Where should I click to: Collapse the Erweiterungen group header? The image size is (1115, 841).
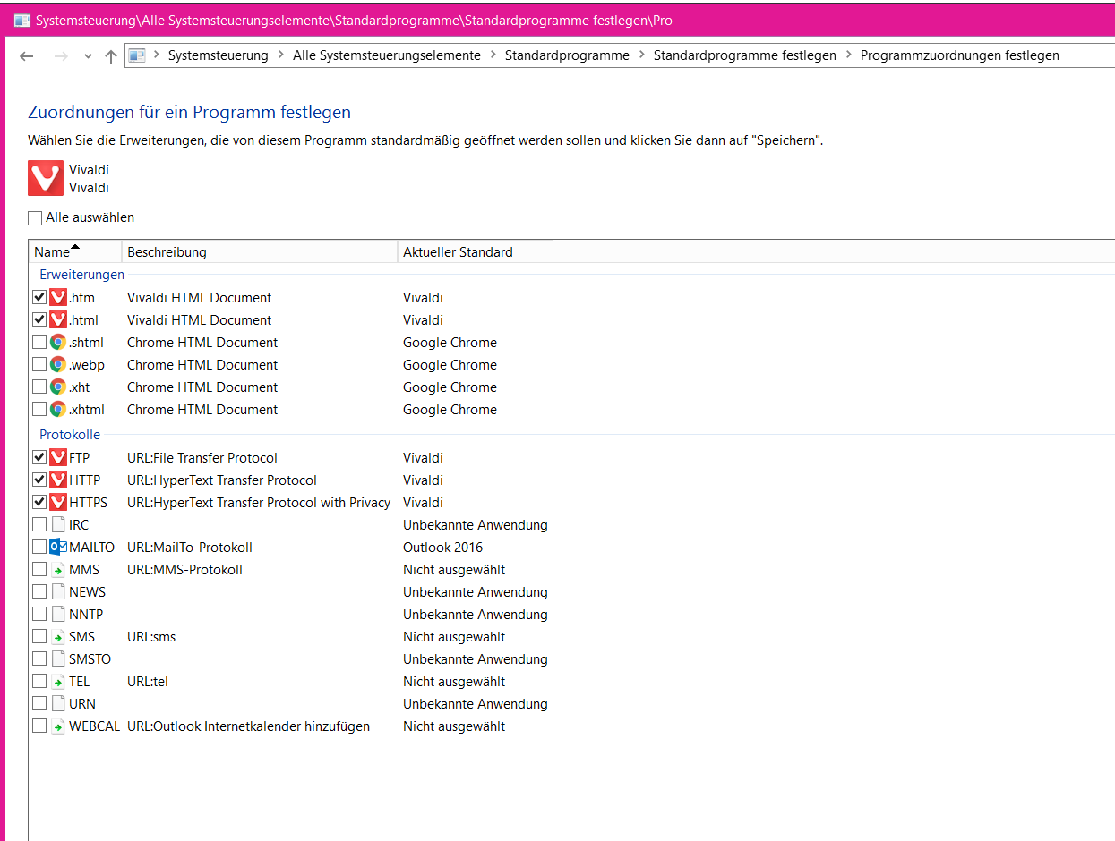click(x=82, y=275)
